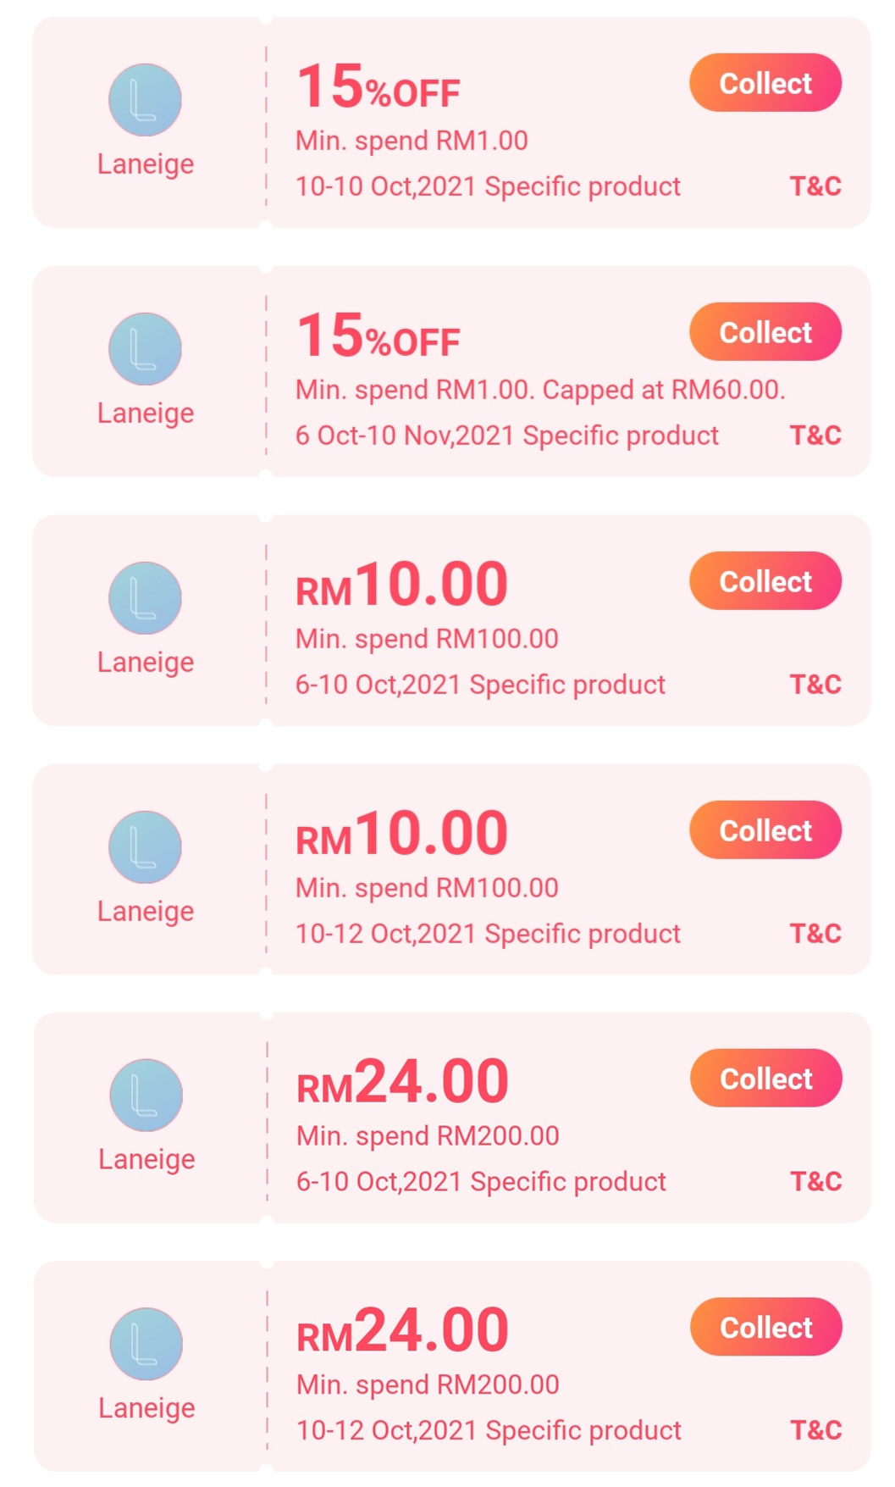Click Laneige logo on RM24.00 10-12 Oct voucher
Viewport: 895px width, 1487px height.
click(x=146, y=1345)
